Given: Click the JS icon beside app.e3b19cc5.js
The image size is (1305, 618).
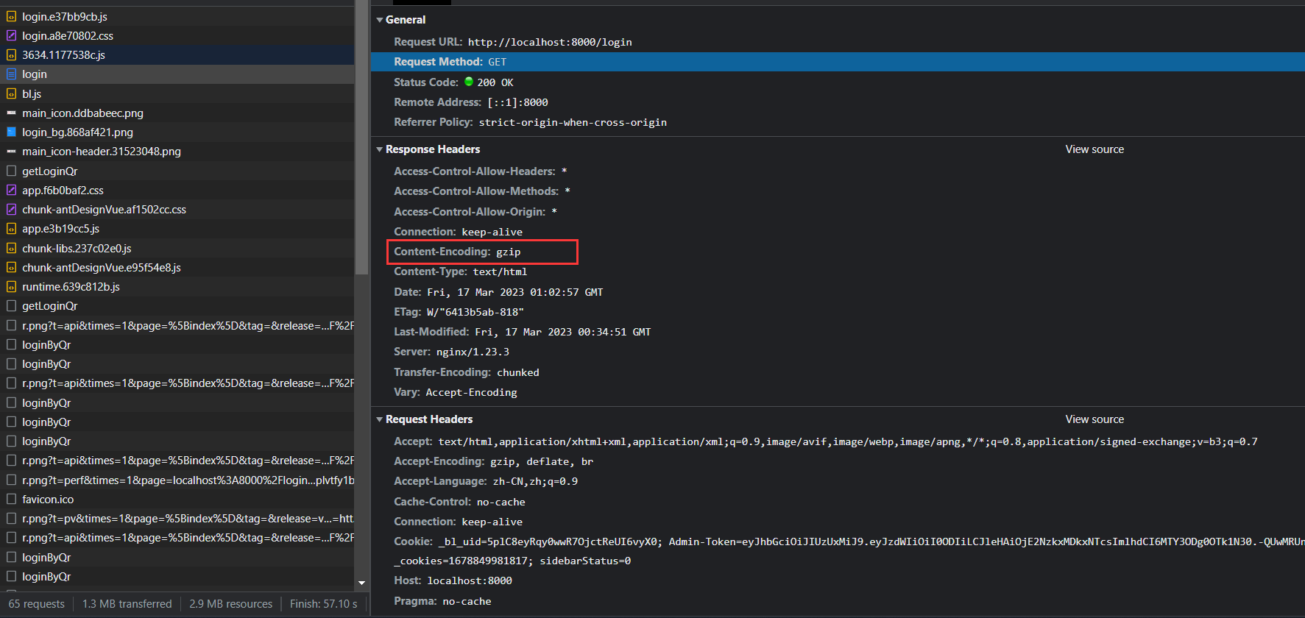Looking at the screenshot, I should pos(11,228).
